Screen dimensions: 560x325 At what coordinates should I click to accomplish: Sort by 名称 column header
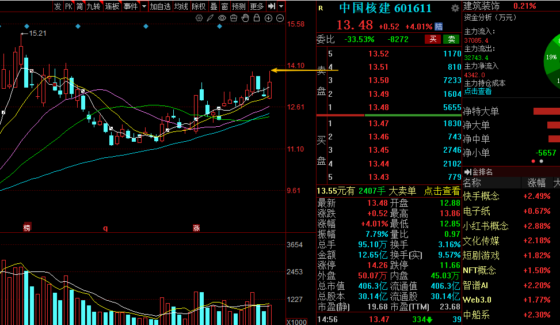tap(472, 183)
